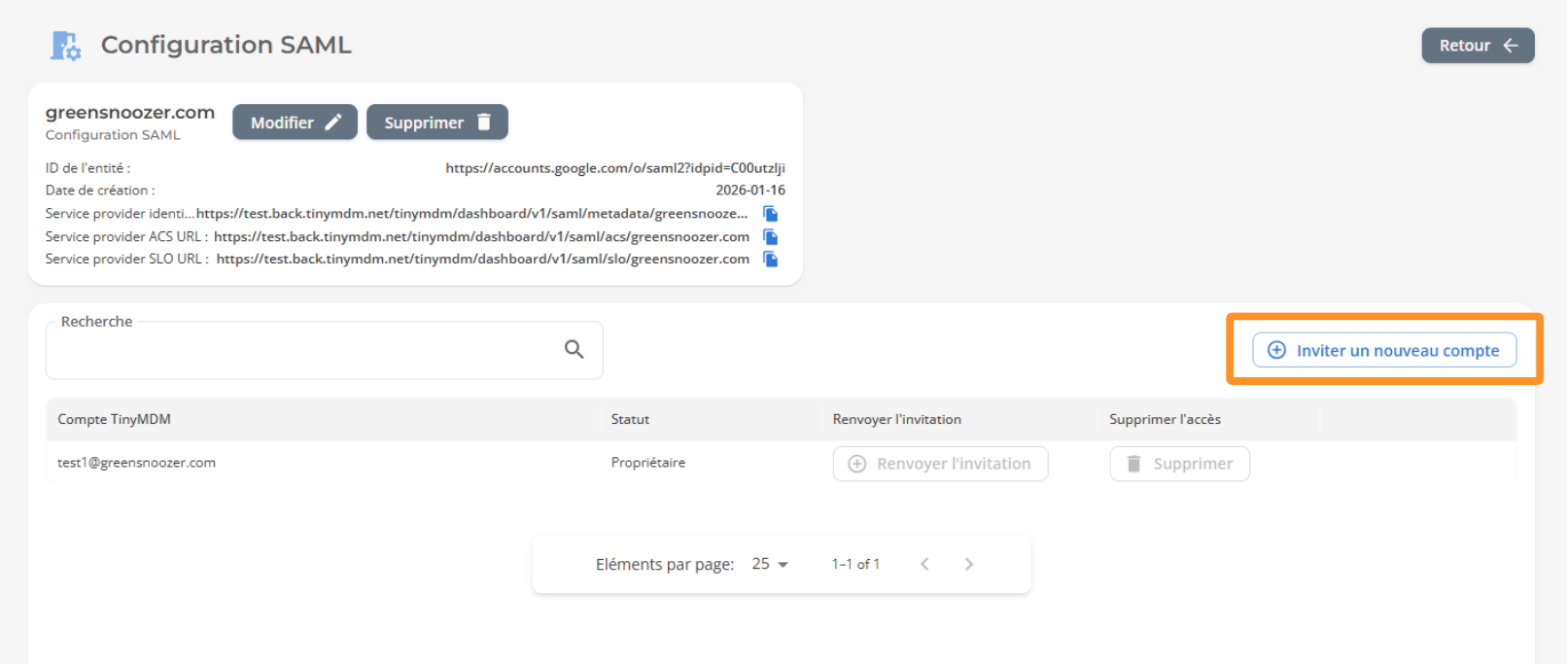Invite a new account via Inviter button

pos(1384,350)
